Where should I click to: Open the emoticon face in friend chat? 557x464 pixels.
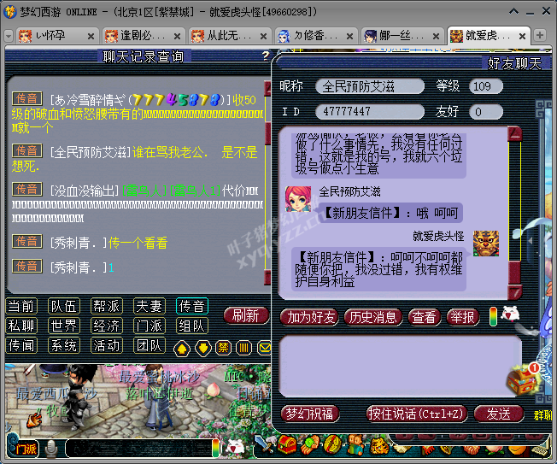coord(510,314)
